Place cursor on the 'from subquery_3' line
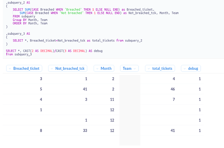Image resolution: width=224 pixels, height=148 pixels. (19, 54)
